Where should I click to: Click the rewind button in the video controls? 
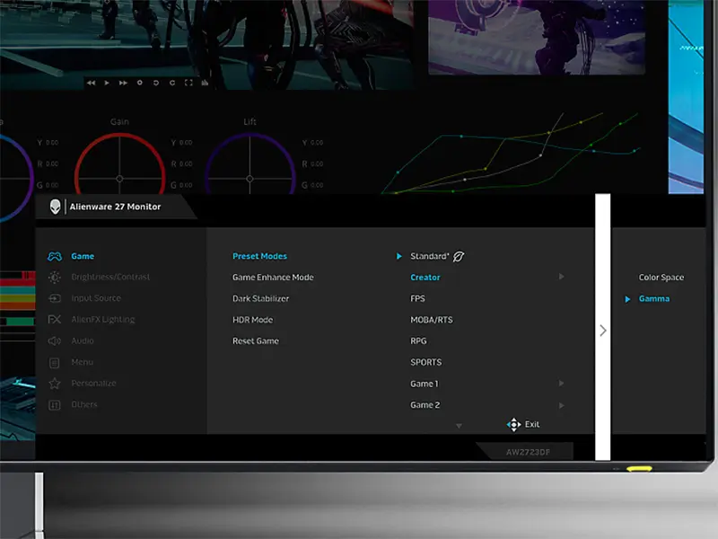(x=92, y=83)
